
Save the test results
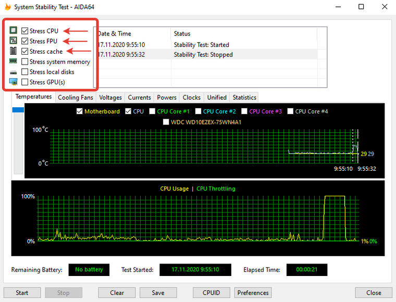pyautogui.click(x=158, y=293)
